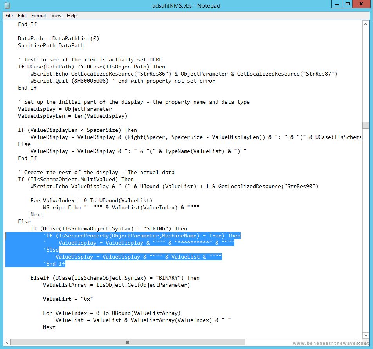Open the Format menu

(x=38, y=16)
